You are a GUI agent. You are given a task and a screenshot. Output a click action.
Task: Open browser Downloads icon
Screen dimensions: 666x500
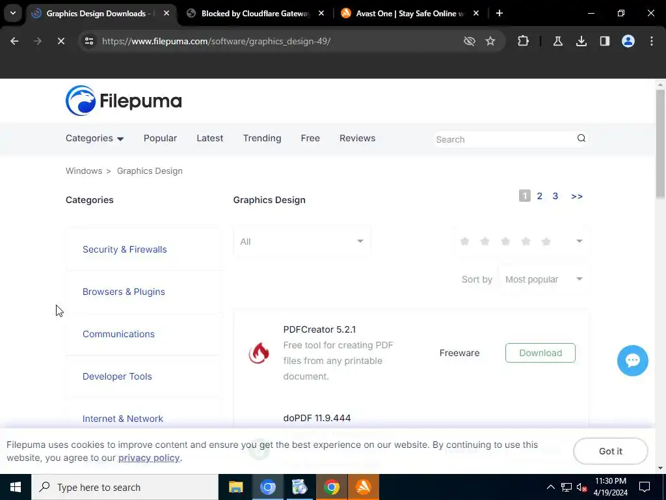click(581, 41)
